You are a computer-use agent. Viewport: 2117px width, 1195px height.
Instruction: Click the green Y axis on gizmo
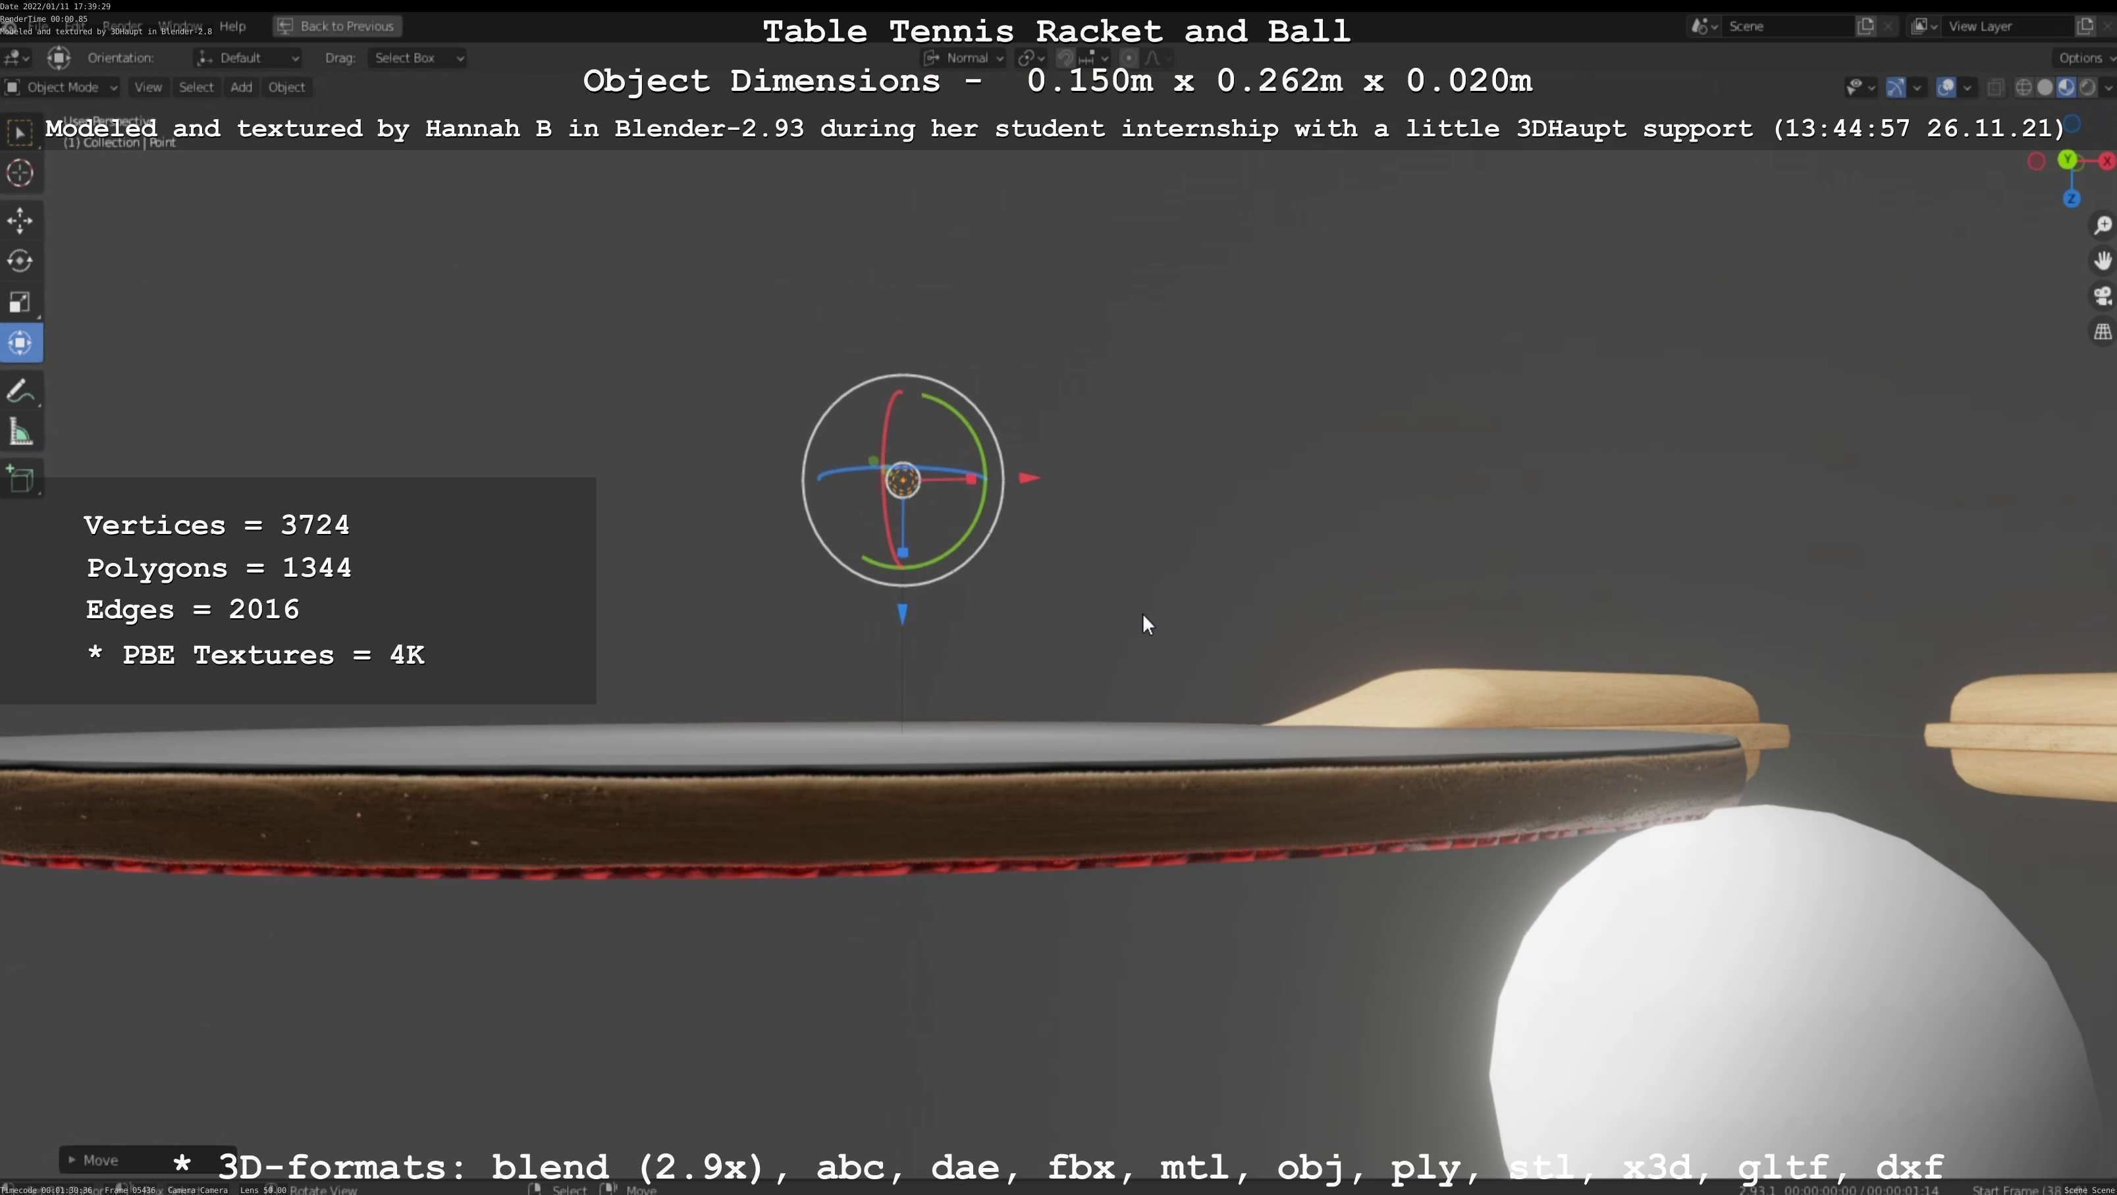[2068, 159]
